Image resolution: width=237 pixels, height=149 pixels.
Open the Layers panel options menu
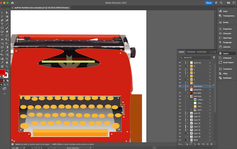pos(215,52)
